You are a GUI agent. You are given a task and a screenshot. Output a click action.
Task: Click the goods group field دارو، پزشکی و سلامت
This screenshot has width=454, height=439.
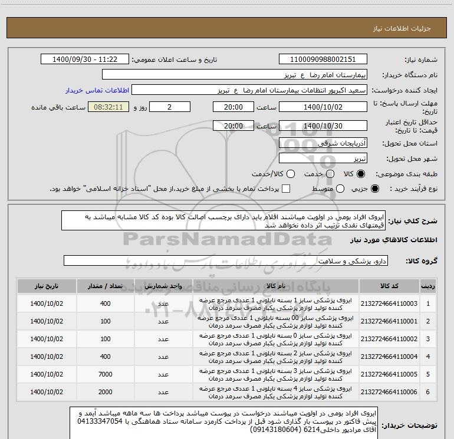[x=226, y=260]
